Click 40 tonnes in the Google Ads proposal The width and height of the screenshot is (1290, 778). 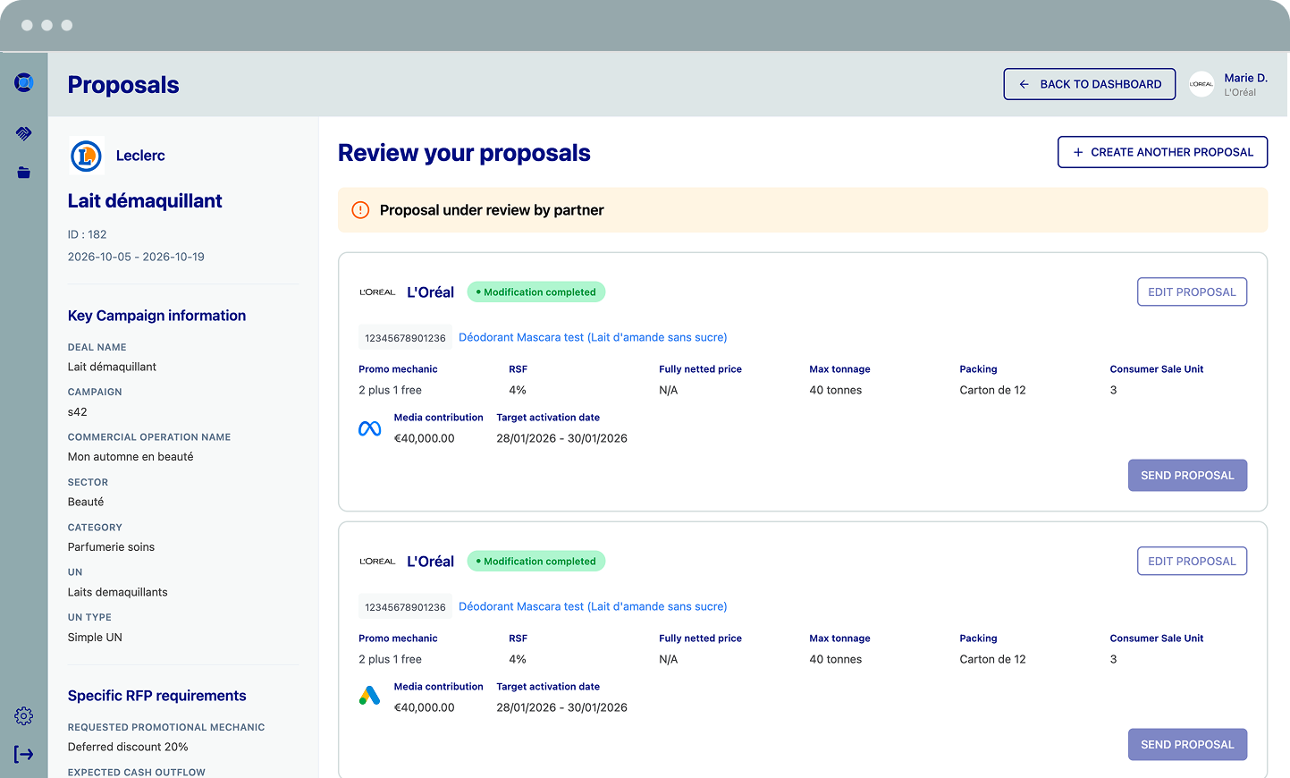(836, 659)
